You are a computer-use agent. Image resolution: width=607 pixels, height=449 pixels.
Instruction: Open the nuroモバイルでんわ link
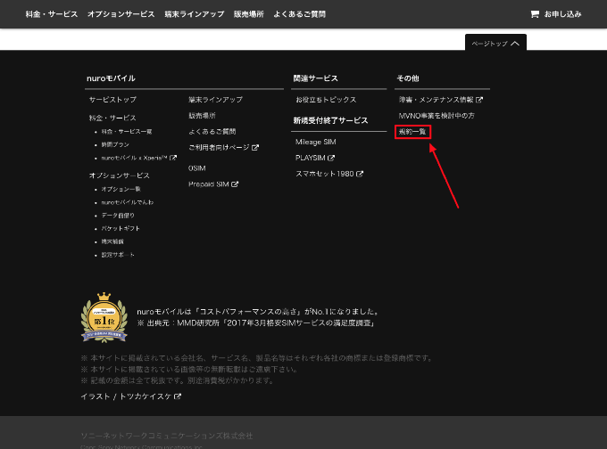[127, 202]
